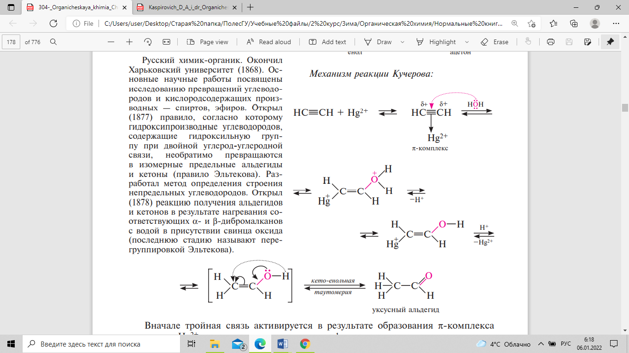Click the 'of 776' page count
Image resolution: width=629 pixels, height=353 pixels.
tap(33, 42)
